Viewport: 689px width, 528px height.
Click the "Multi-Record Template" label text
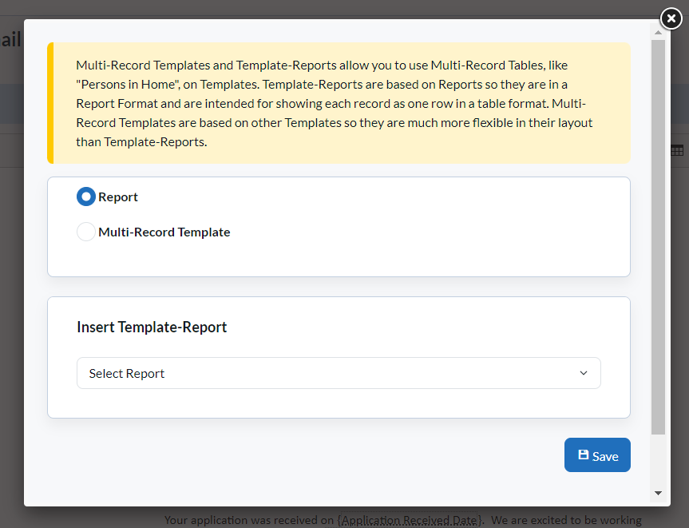tap(164, 232)
